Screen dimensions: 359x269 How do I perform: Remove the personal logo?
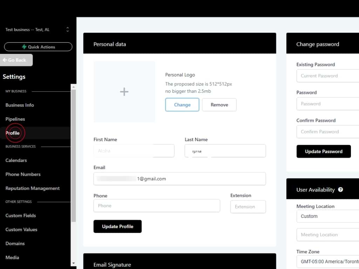[x=219, y=105]
